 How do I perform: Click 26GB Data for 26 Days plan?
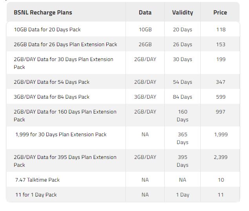(65, 44)
